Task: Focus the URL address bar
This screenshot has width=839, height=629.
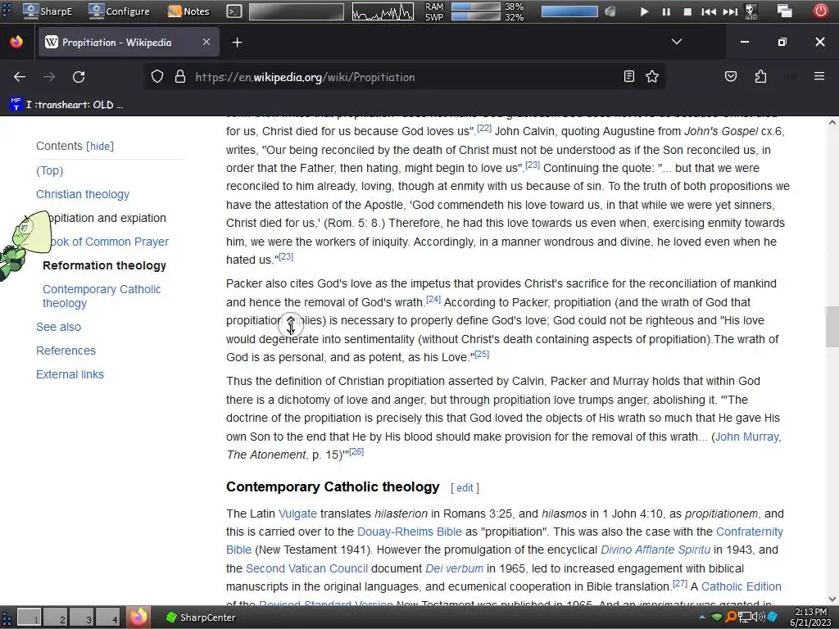Action: tap(404, 77)
